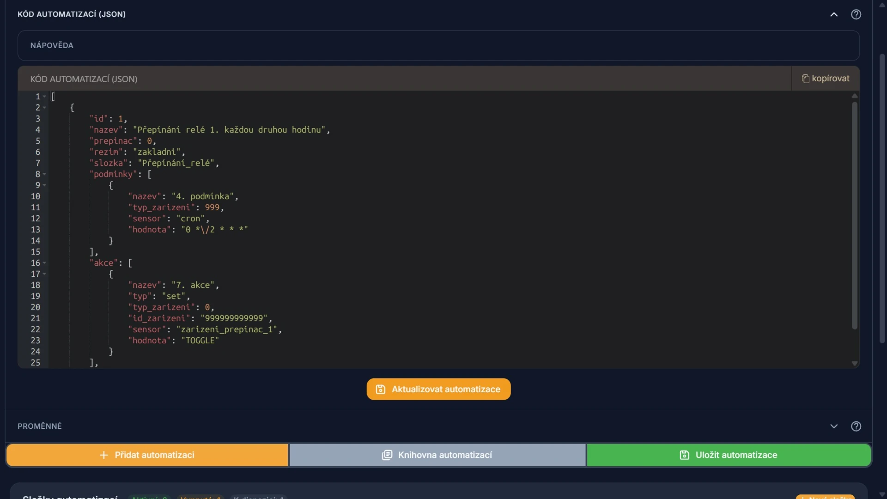Image resolution: width=887 pixels, height=499 pixels.
Task: Expand the Proměnné section chevron
Action: pos(834,426)
